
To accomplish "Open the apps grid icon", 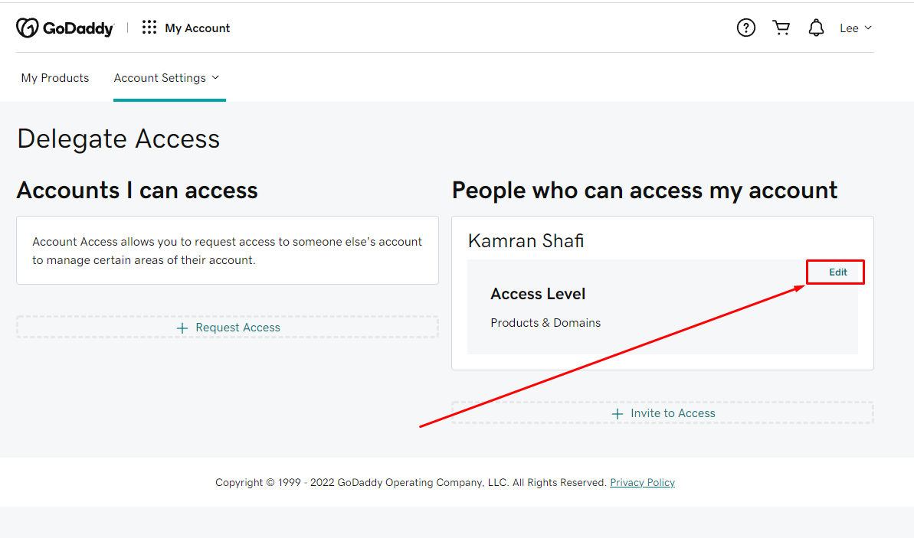I will [x=149, y=28].
